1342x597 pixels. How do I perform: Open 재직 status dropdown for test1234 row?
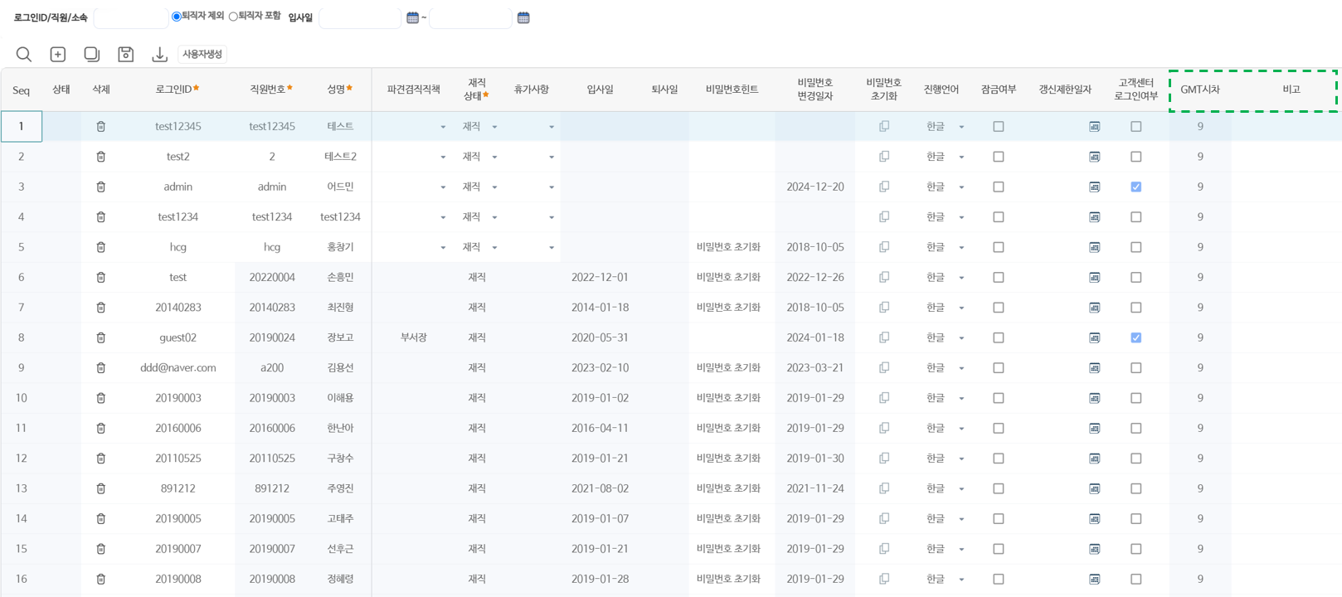[494, 218]
